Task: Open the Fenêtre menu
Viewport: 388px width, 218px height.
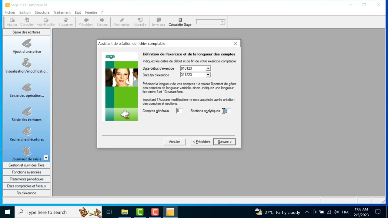Action: coord(91,12)
